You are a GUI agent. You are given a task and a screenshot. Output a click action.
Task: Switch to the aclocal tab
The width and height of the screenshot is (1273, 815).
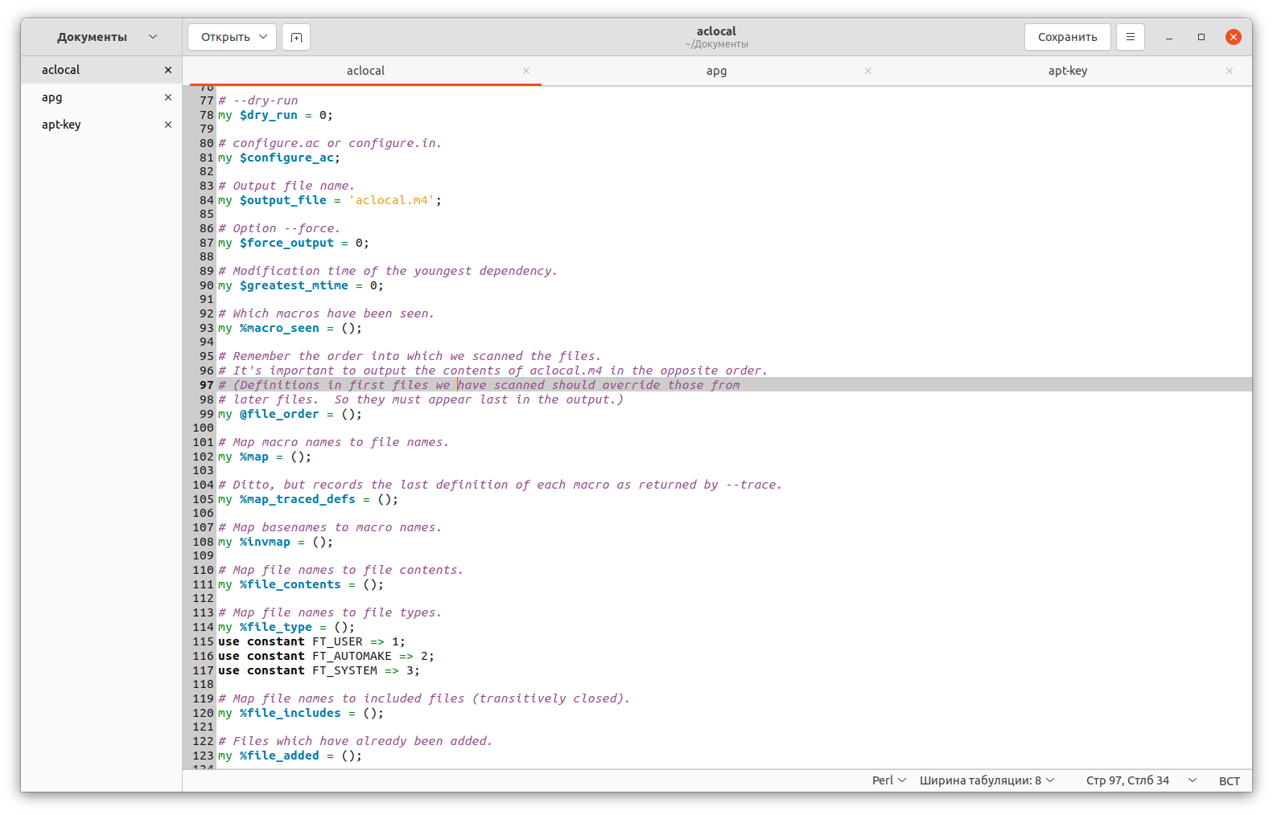coord(365,71)
